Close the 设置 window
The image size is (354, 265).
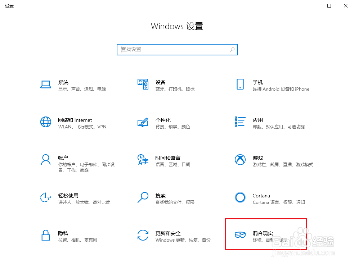(x=346, y=6)
